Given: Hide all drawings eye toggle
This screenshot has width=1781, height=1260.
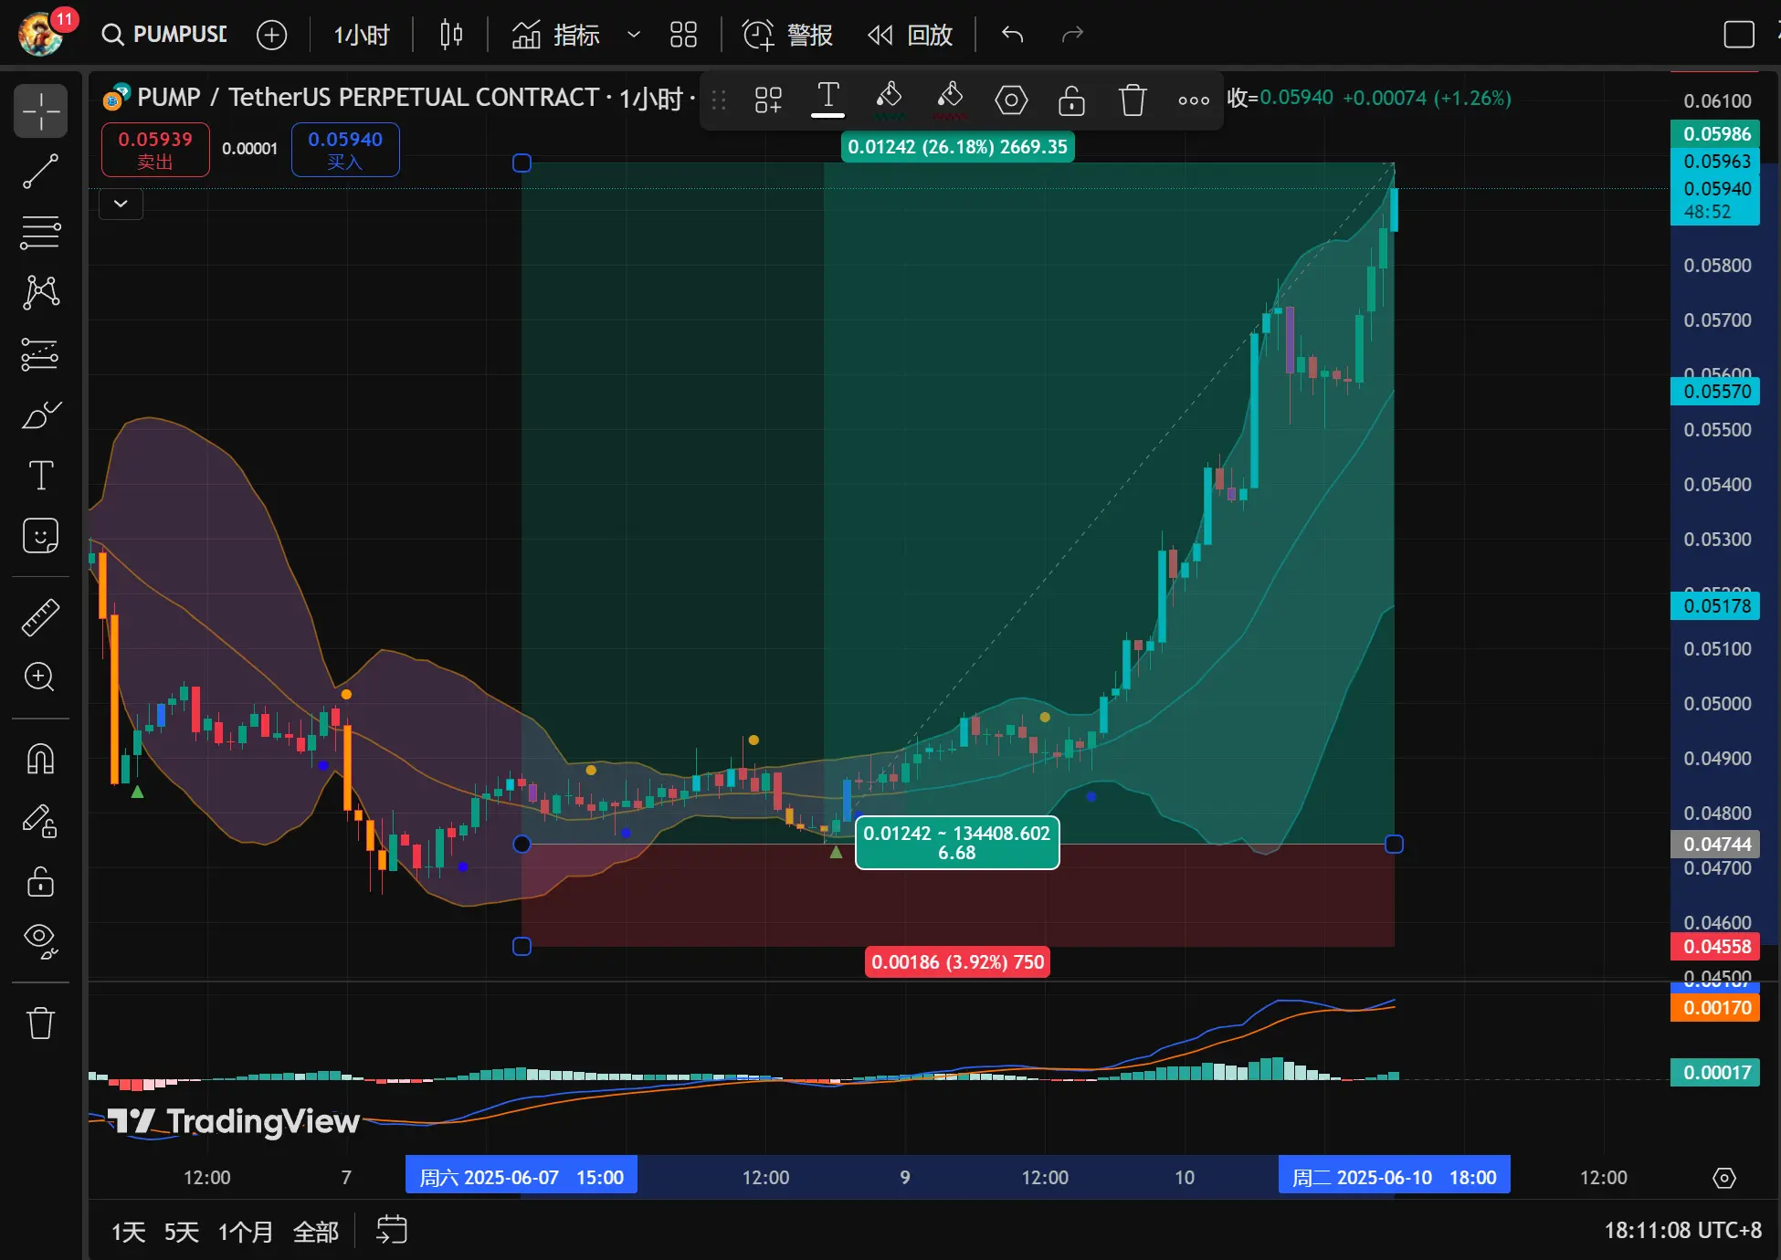Looking at the screenshot, I should 41,941.
